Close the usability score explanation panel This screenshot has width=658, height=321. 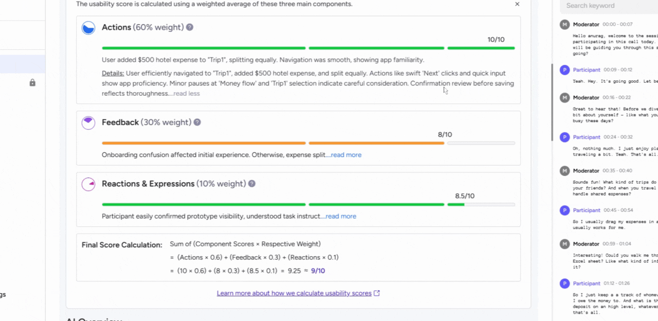coord(517,4)
